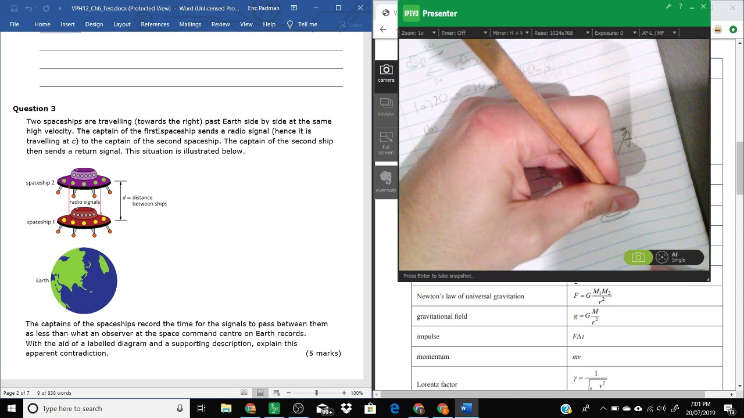Click the Eric Padman account name
Viewport: 744px width, 418px height.
tap(263, 8)
